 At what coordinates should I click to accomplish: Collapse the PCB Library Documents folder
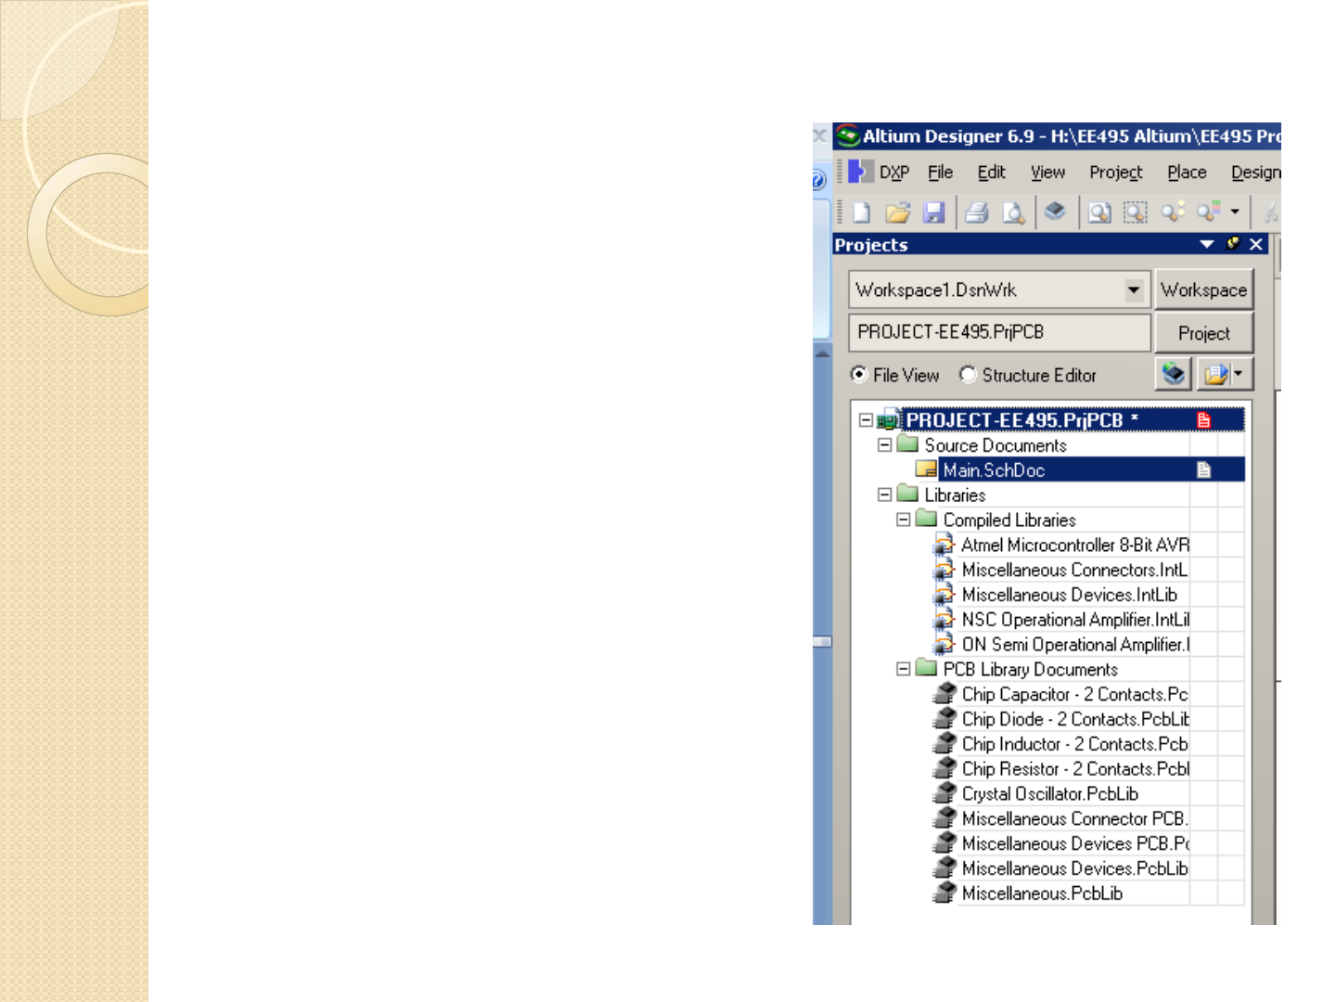[x=903, y=669]
